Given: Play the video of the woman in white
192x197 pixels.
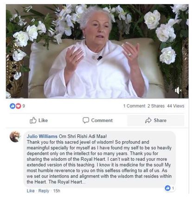Looking at the screenshot, I should coord(97,51).
